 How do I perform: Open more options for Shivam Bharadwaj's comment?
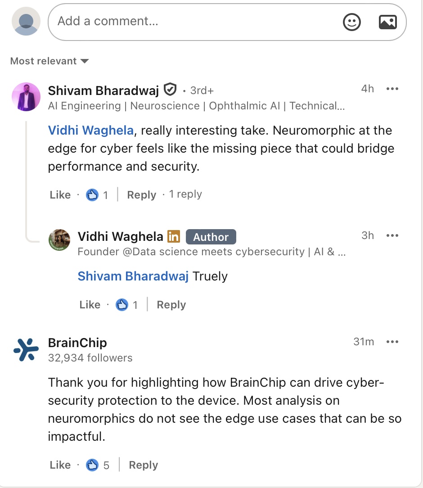coord(392,89)
